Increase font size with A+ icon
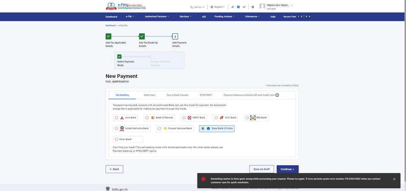Image resolution: width=406 pixels, height=191 pixels. (x=244, y=7)
